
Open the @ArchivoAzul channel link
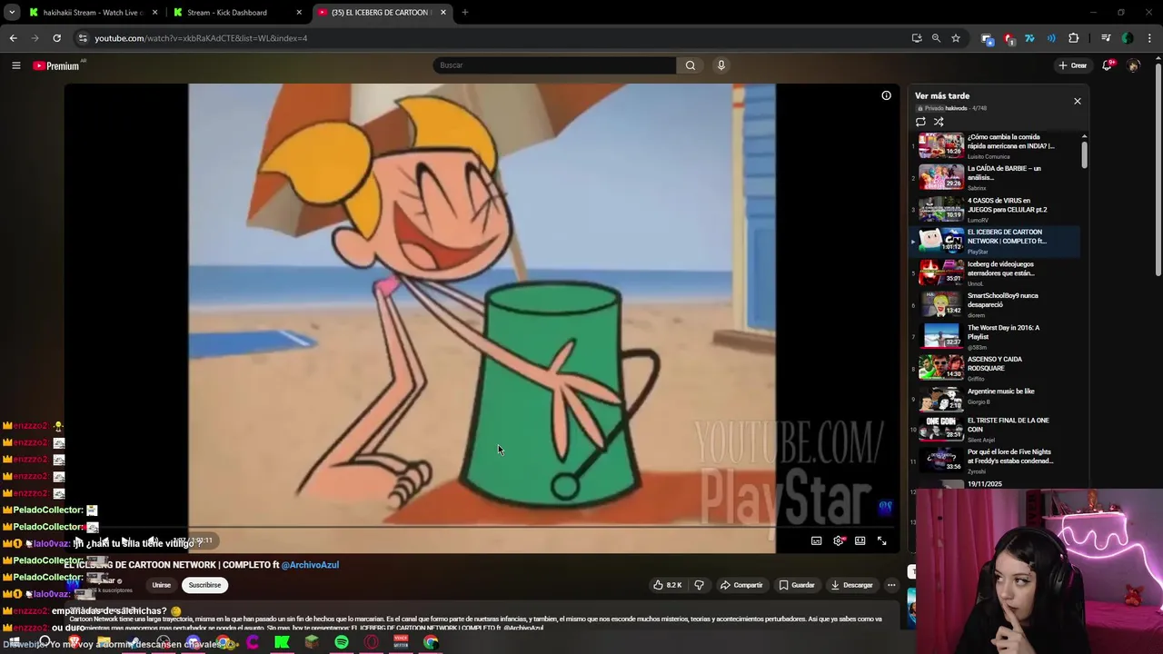pyautogui.click(x=310, y=565)
